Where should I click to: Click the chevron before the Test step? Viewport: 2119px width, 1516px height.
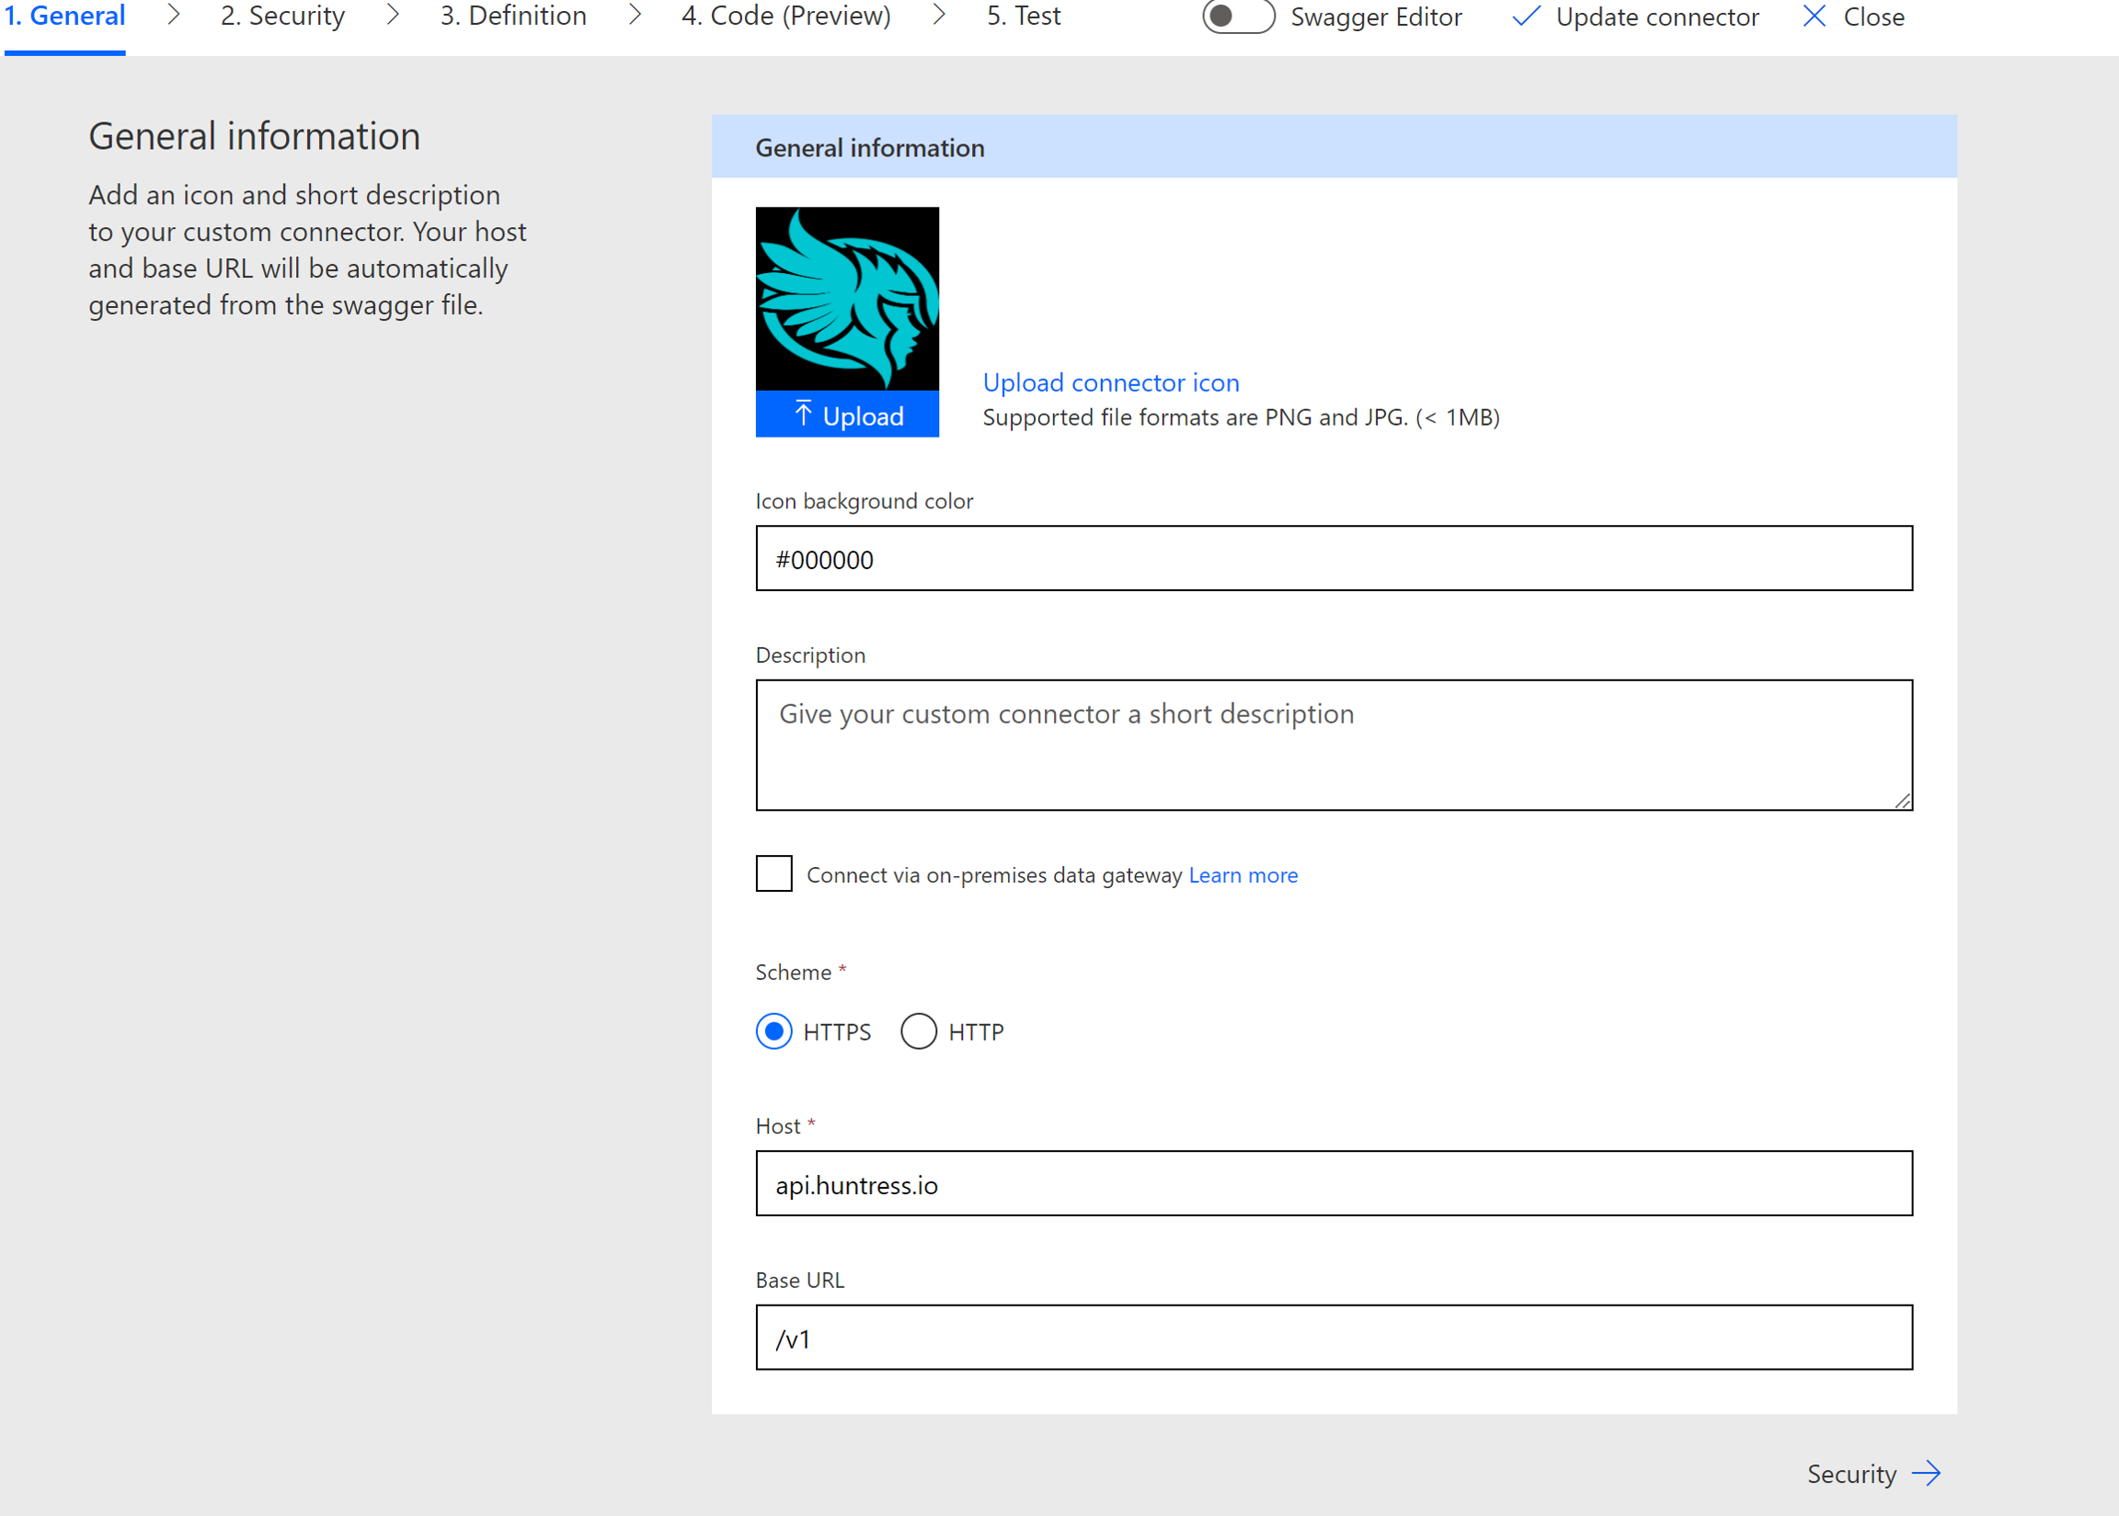939,15
